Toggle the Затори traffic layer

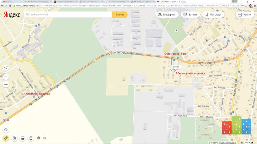[190, 15]
